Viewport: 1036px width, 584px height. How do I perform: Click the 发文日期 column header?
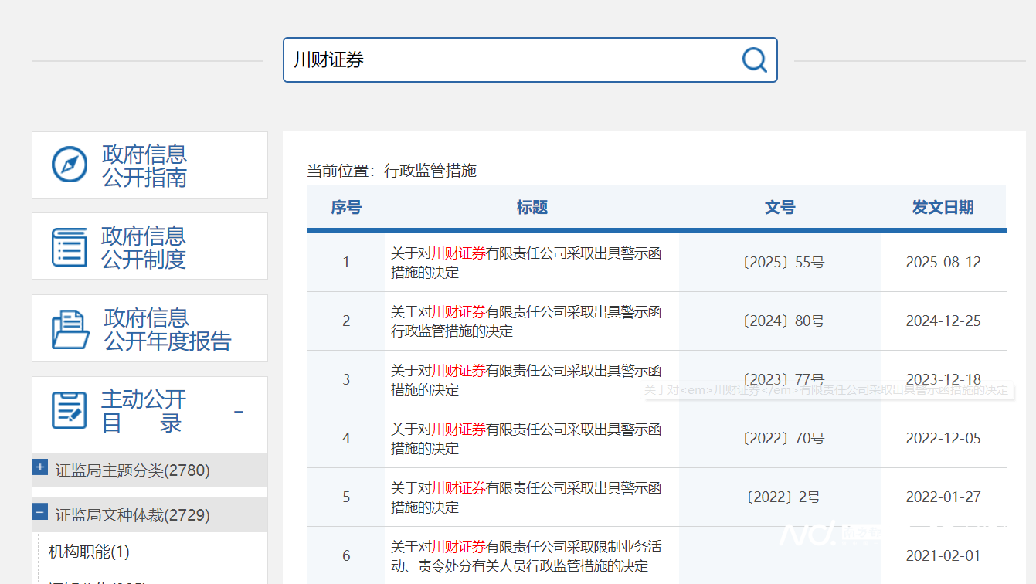tap(943, 207)
